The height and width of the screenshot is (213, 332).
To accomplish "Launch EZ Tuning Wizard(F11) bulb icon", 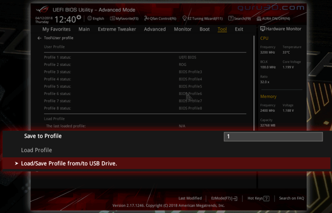I will click(185, 18).
